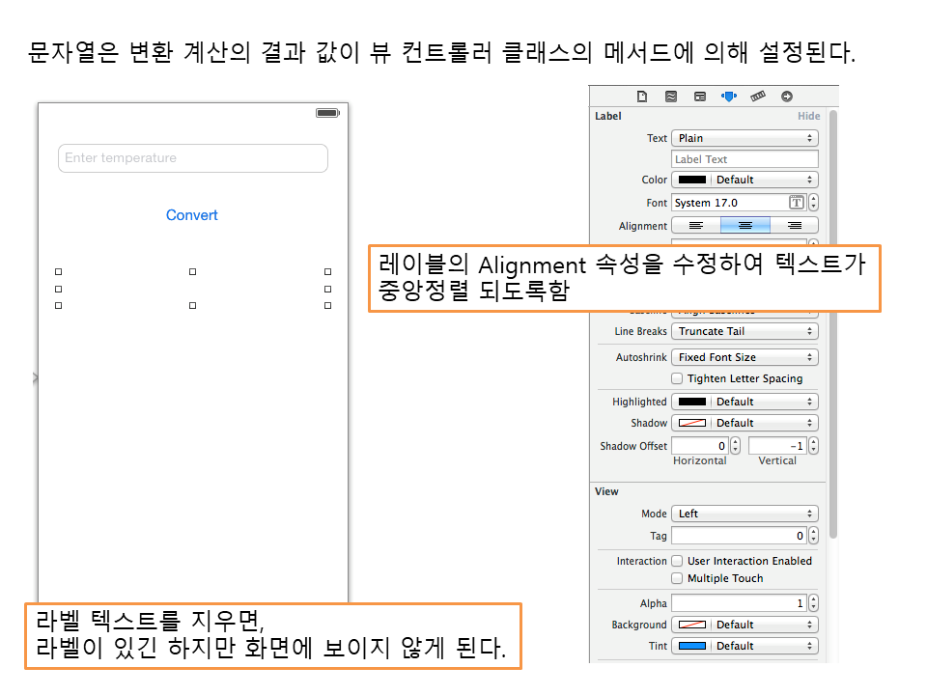Enable Tighten Letter Spacing checkbox
Viewport: 927px width, 695px height.
tap(678, 378)
